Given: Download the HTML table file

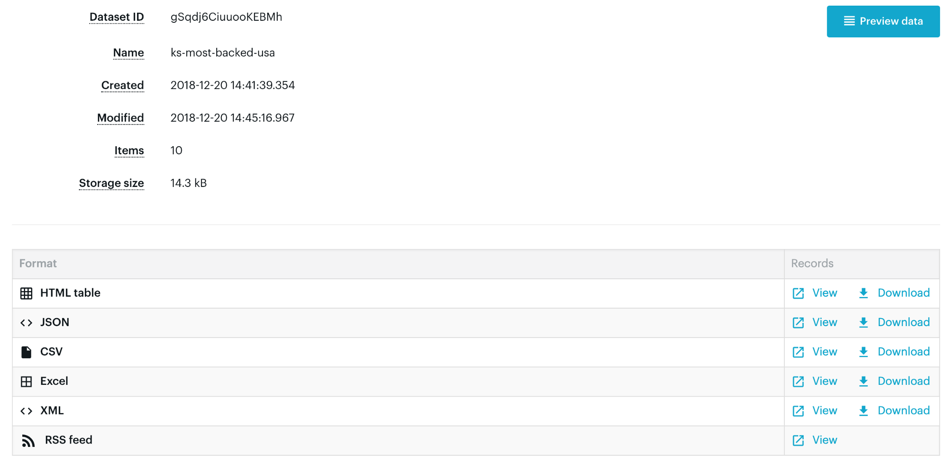Looking at the screenshot, I should pos(903,293).
